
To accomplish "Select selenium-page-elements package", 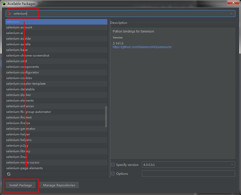I will click(x=56, y=168).
